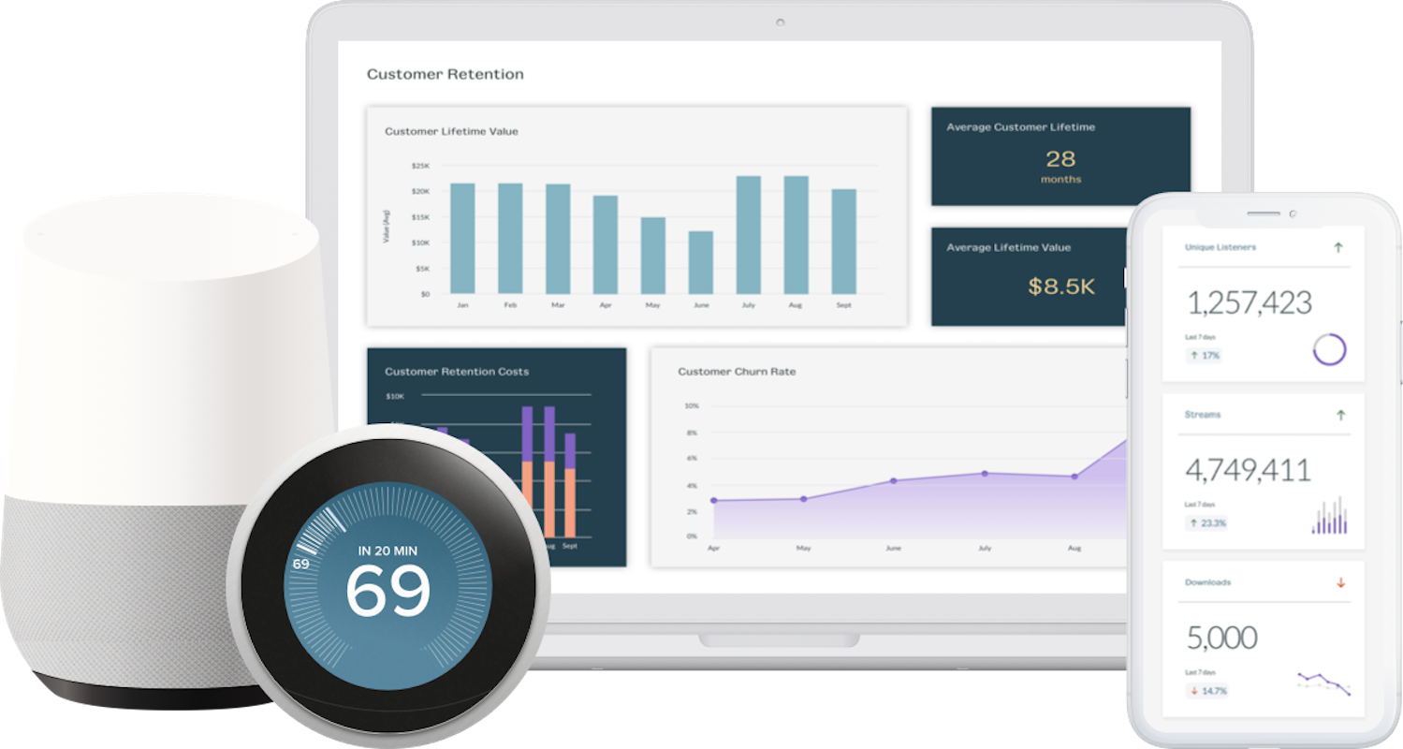This screenshot has height=749, width=1403.
Task: Click the Apr data point on churn line
Action: click(x=714, y=501)
